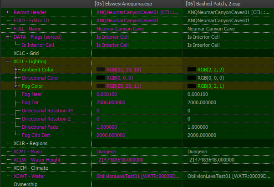Click the Bashed Patch Directional Color swatch
Viewport: 274px width, 187px height.
192,78
